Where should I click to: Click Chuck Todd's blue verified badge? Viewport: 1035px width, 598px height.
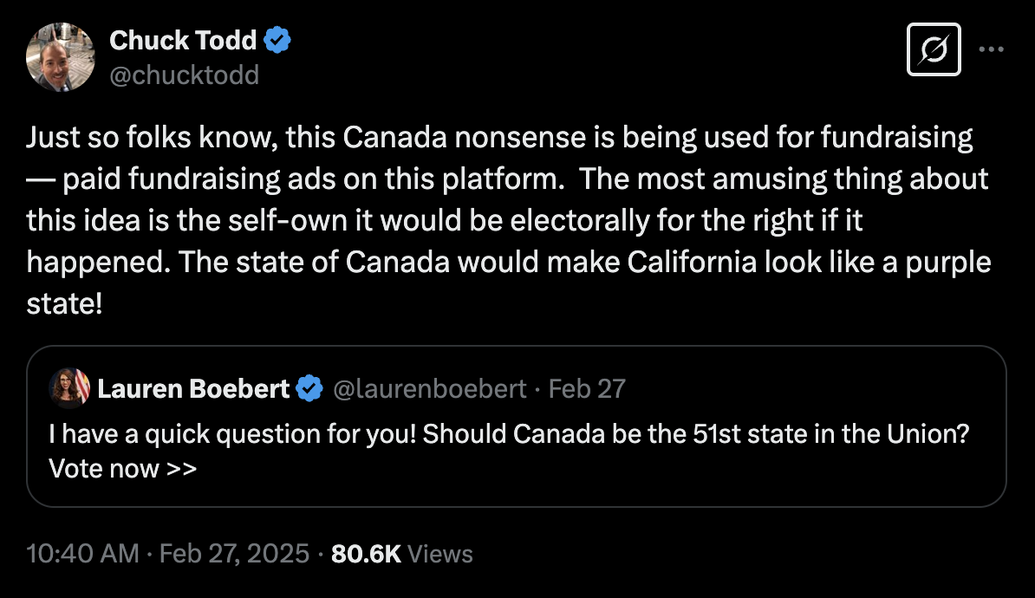click(277, 40)
